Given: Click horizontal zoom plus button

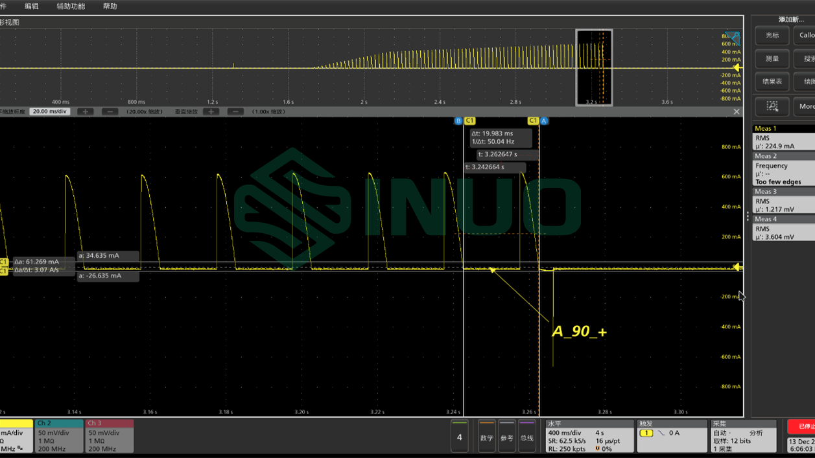Looking at the screenshot, I should click(x=85, y=111).
